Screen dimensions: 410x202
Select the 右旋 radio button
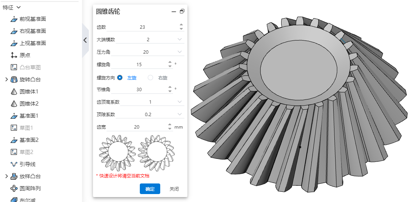tap(150, 78)
